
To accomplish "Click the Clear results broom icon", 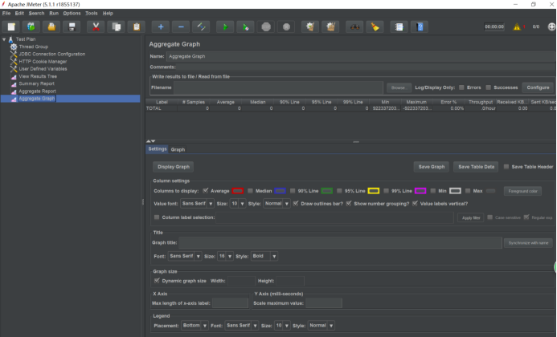I will point(310,27).
